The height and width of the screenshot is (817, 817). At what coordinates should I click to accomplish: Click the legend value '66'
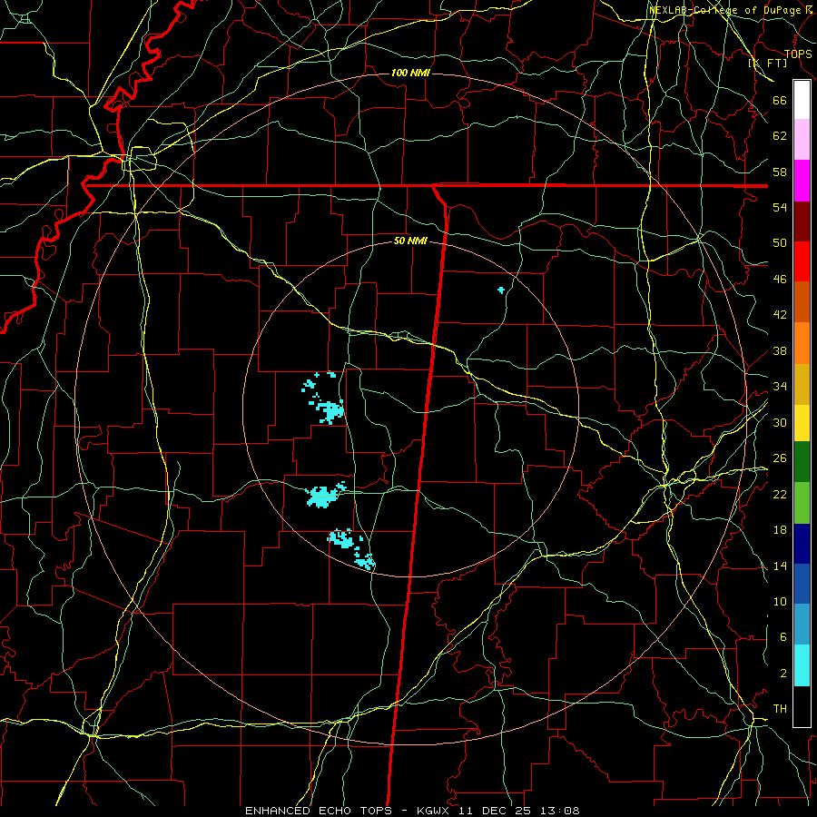pyautogui.click(x=780, y=100)
